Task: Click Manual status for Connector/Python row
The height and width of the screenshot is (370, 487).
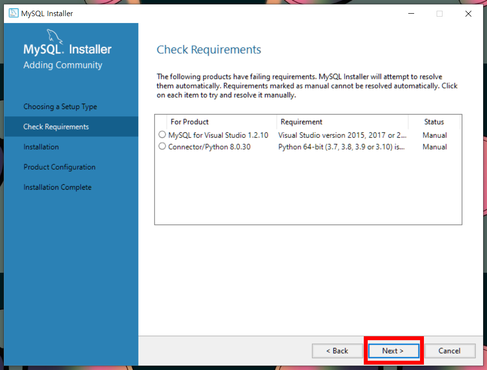Action: click(435, 147)
